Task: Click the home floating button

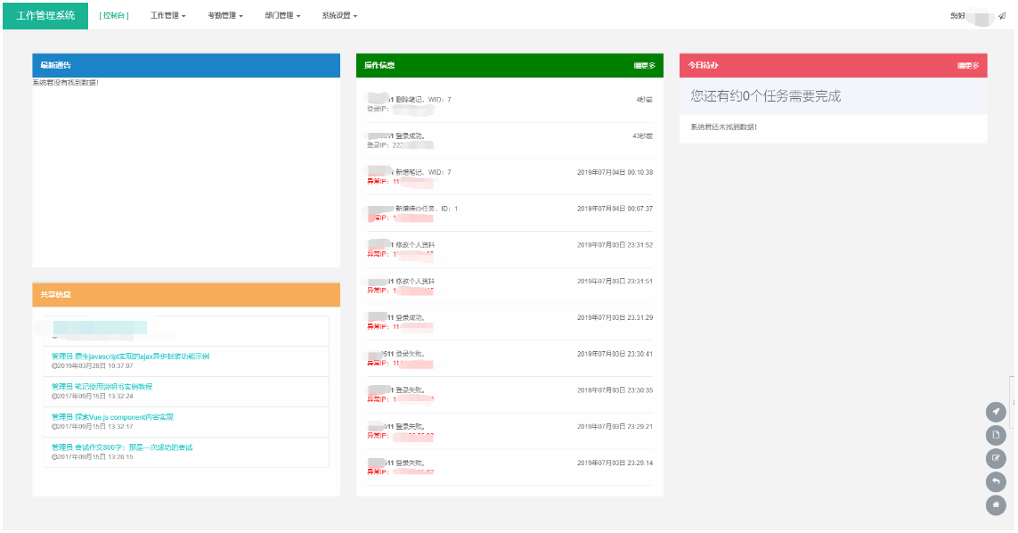Action: tap(995, 505)
